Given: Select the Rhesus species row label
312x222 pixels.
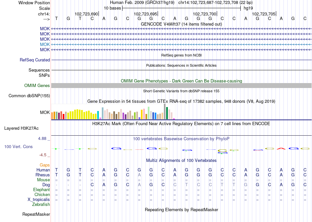Looking at the screenshot, I should tap(43, 175).
